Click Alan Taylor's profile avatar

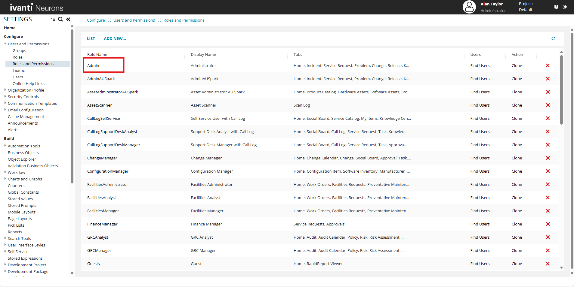[469, 7]
